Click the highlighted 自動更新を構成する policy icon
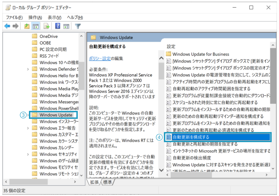This screenshot has width=279, height=196. tap(168, 137)
